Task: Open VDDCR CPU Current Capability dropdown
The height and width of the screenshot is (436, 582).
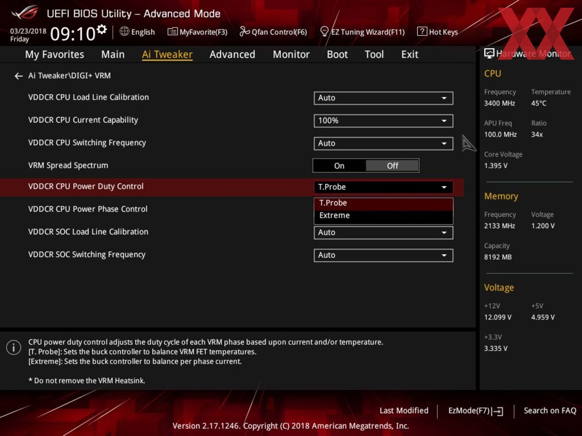Action: pyautogui.click(x=383, y=121)
